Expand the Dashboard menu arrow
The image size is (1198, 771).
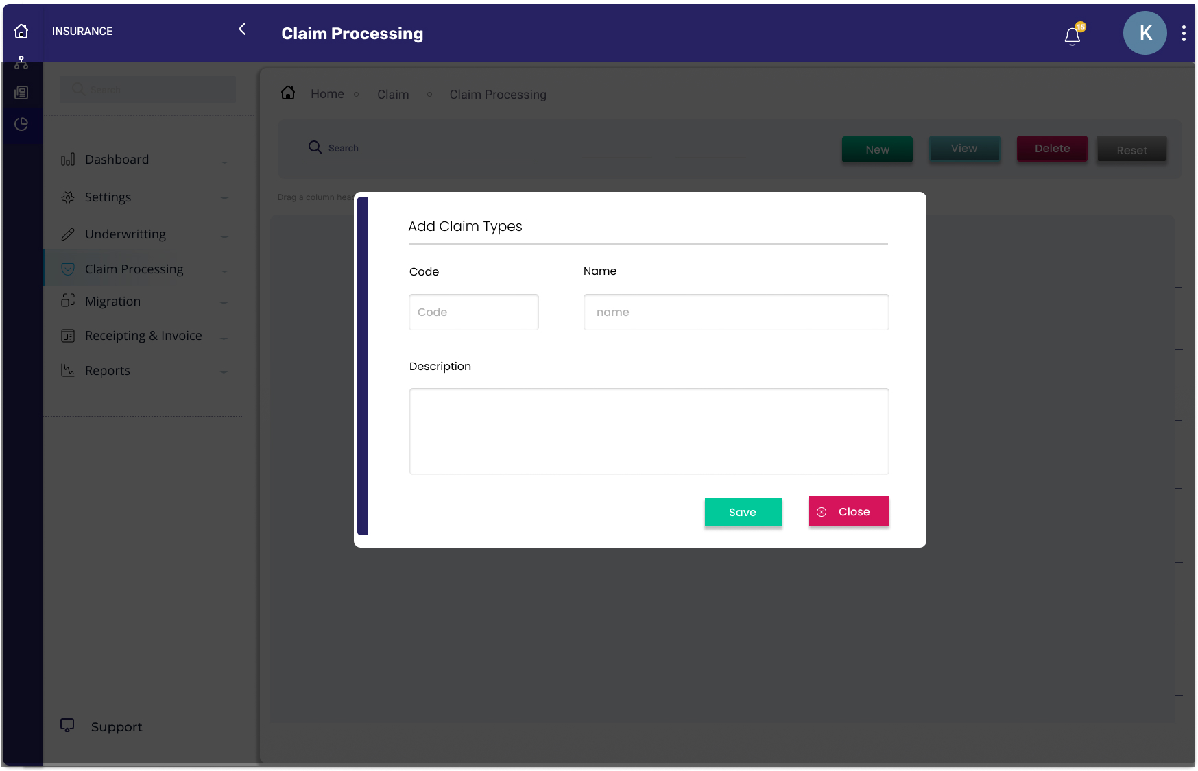(x=224, y=162)
